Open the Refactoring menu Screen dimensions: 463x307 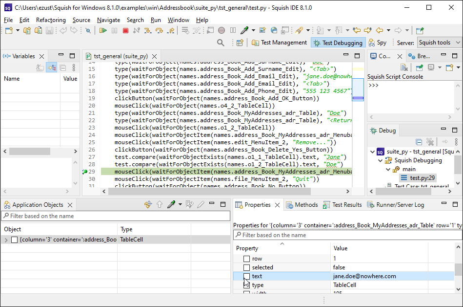(51, 20)
